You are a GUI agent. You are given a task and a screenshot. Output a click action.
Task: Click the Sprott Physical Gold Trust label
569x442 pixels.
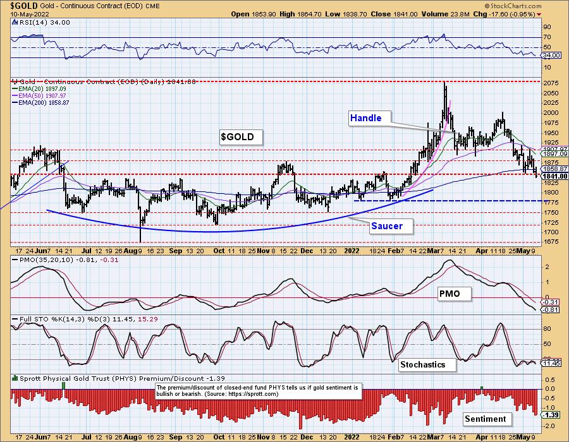click(x=122, y=379)
